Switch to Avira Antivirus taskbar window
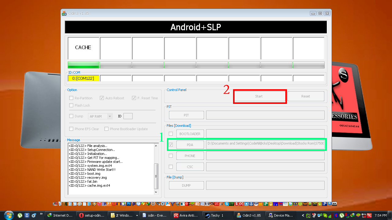The width and height of the screenshot is (392, 220). click(x=186, y=215)
